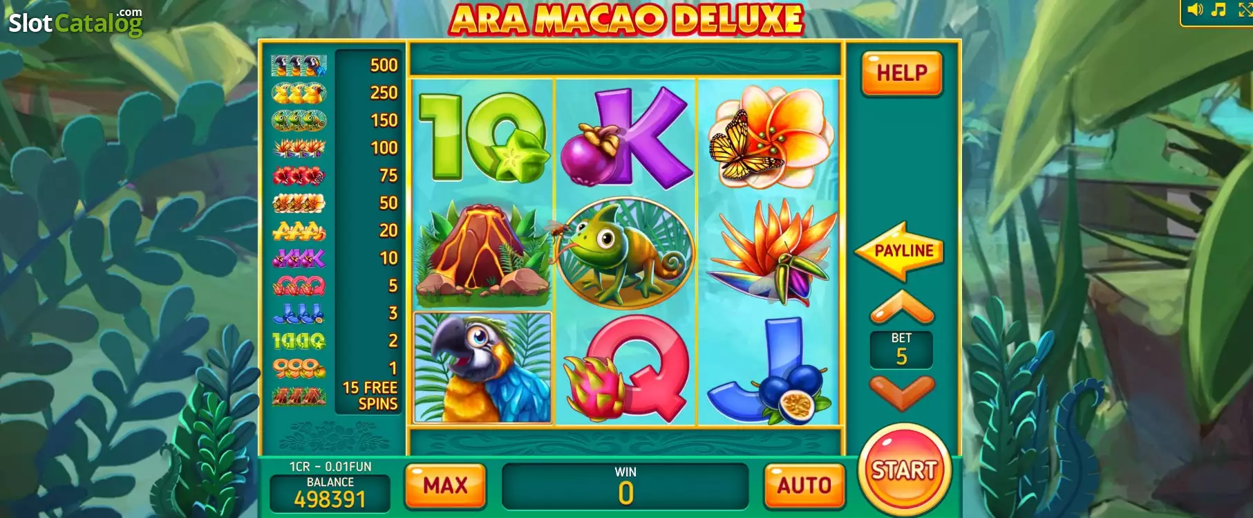Click the butterfly flower symbol

coord(769,137)
